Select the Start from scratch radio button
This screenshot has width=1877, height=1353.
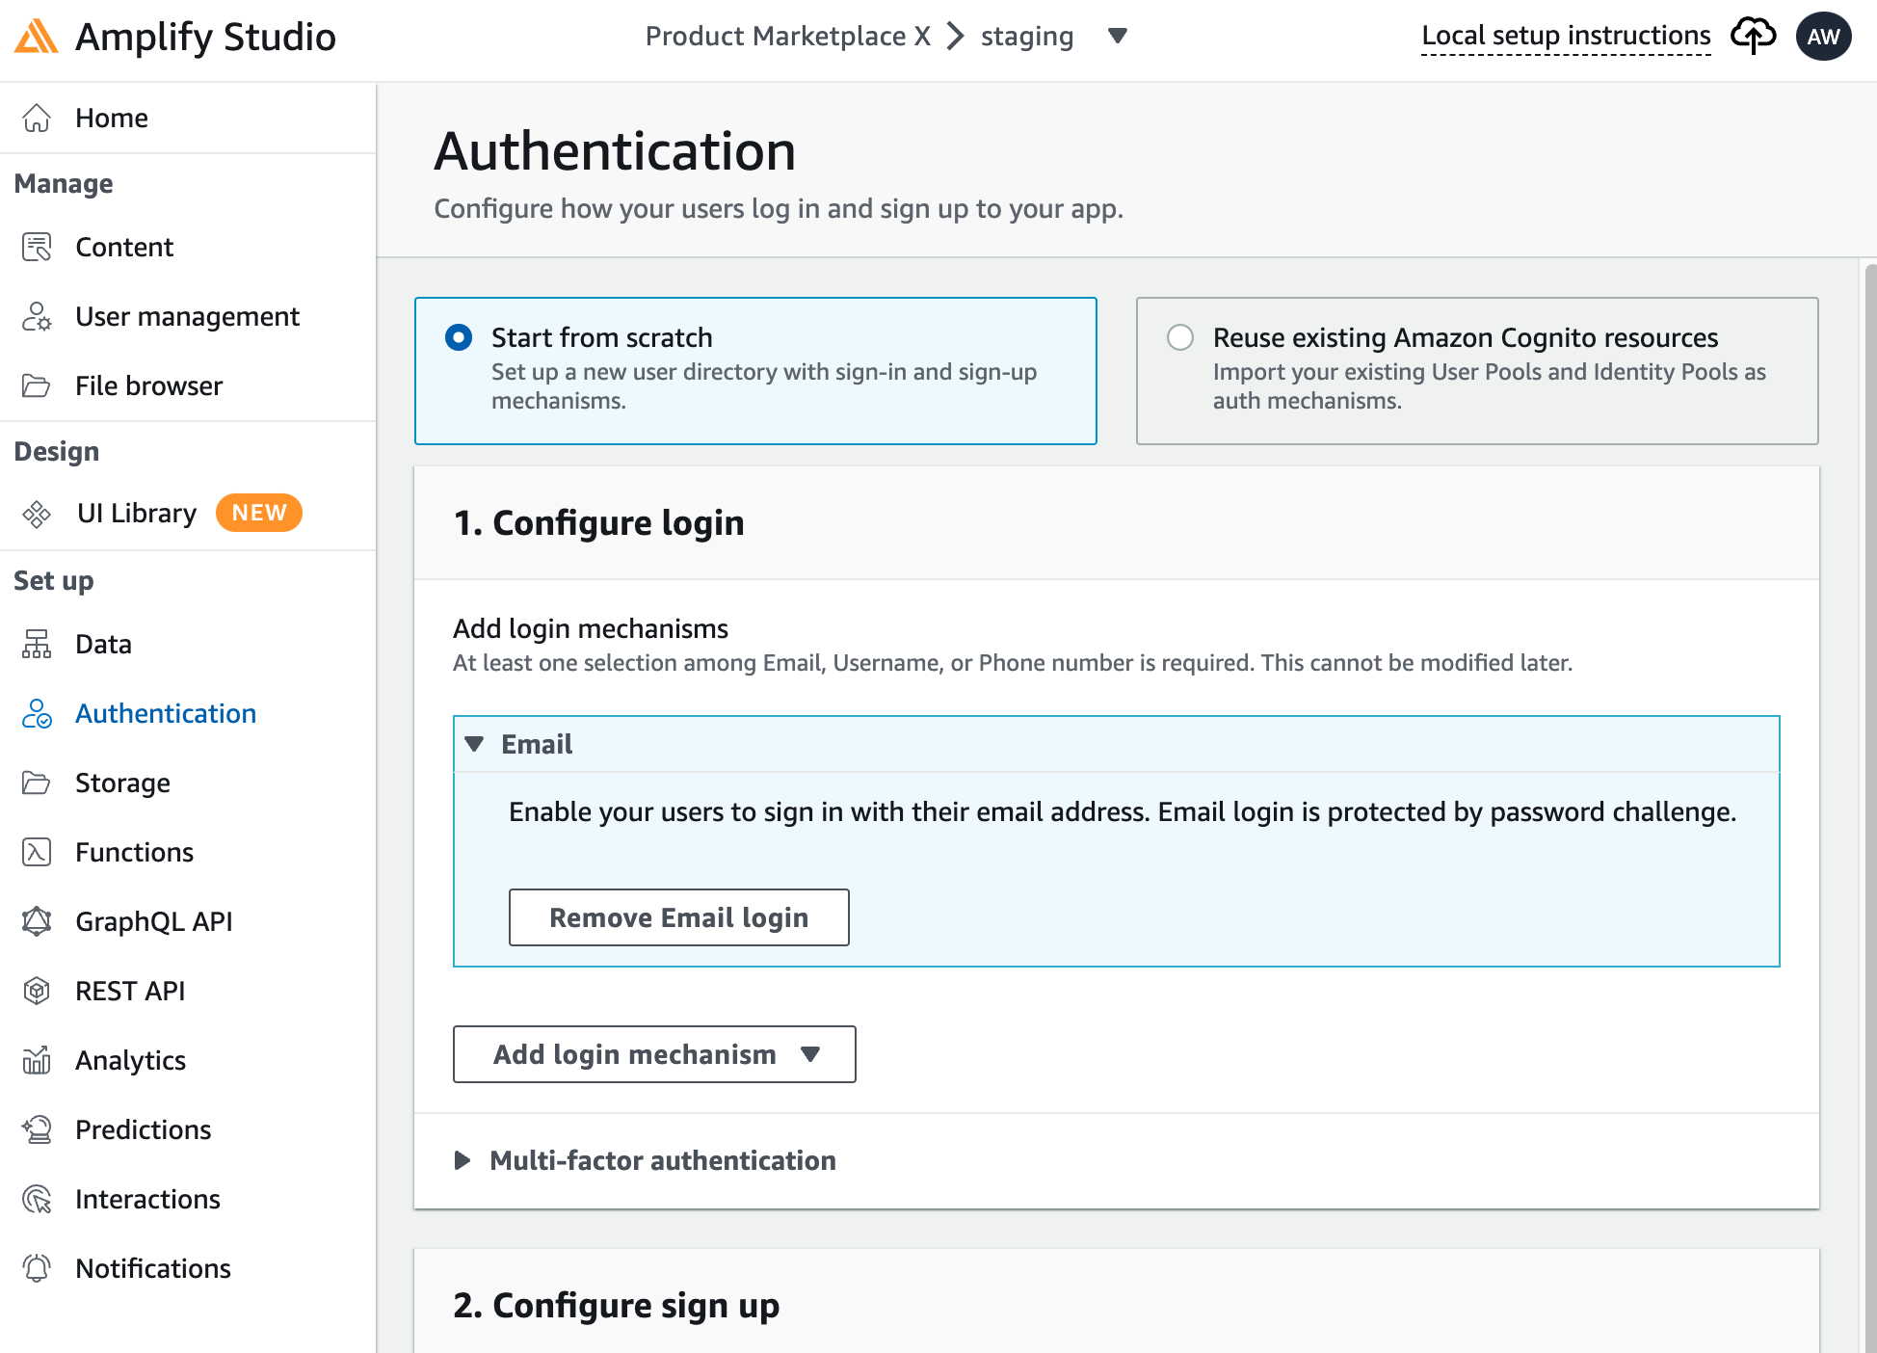[x=459, y=337]
